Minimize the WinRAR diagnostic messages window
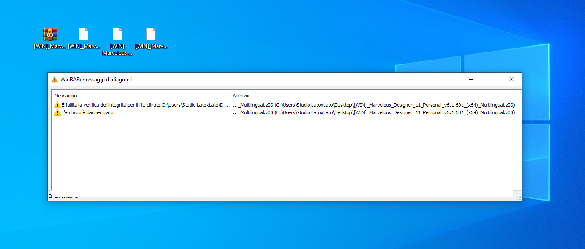Image resolution: width=585 pixels, height=249 pixels. (x=471, y=79)
